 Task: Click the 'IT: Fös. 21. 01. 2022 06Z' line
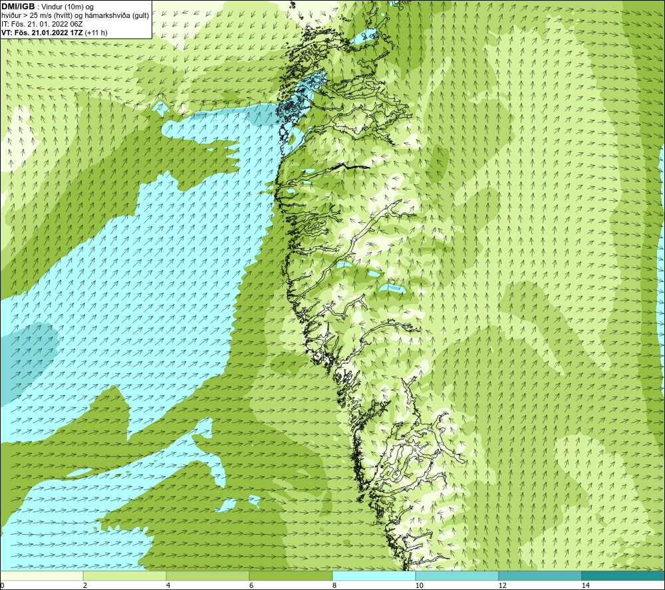(x=42, y=24)
